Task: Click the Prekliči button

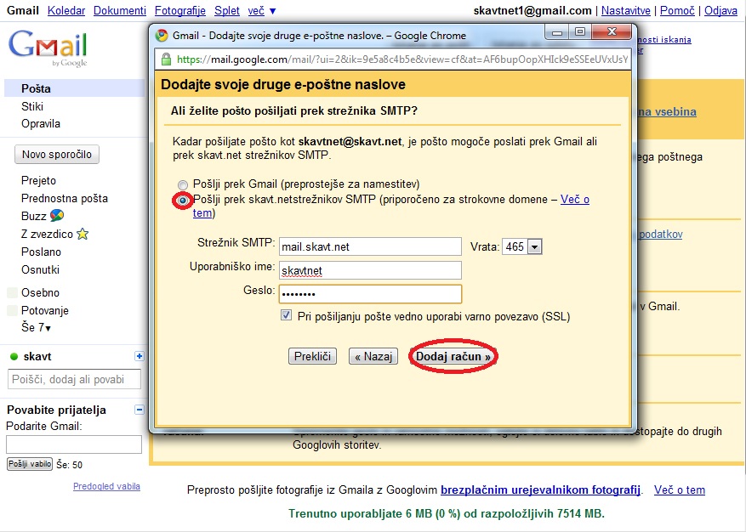Action: [312, 356]
